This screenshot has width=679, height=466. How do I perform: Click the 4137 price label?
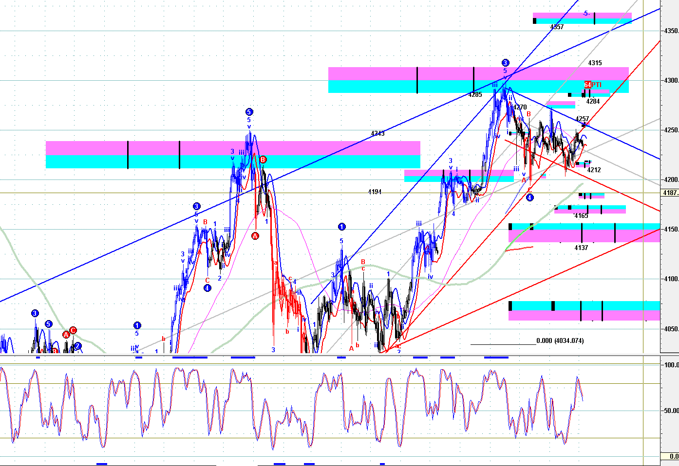click(581, 248)
